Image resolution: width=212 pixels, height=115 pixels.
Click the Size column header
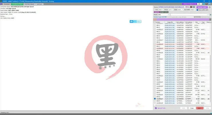pyautogui.click(x=197, y=22)
